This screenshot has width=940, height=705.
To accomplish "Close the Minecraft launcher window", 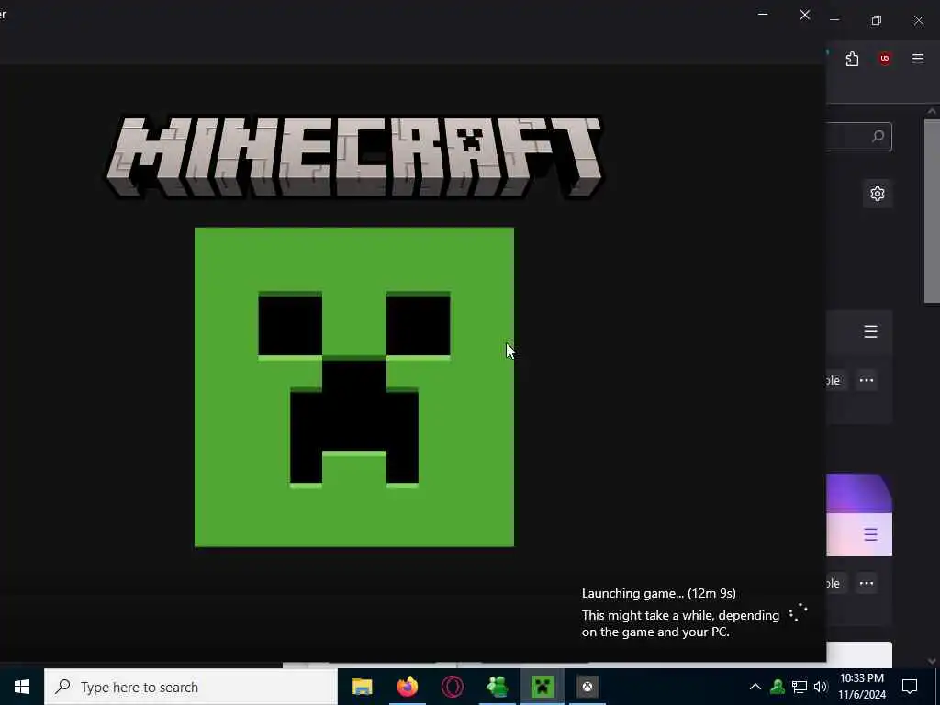I will click(804, 15).
